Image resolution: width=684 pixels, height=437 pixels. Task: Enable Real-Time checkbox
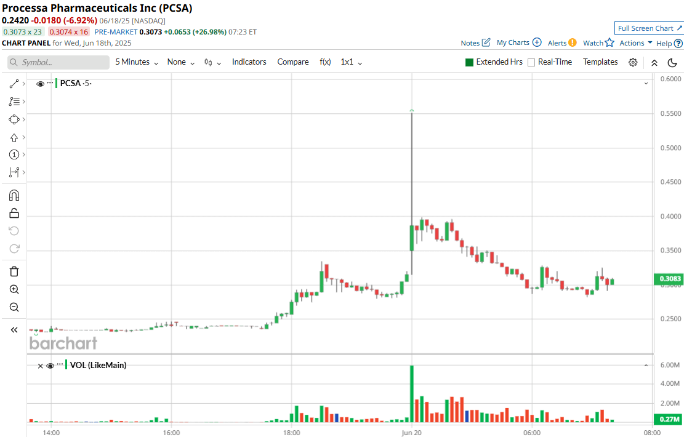[x=531, y=62]
